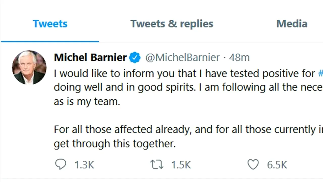The width and height of the screenshot is (323, 182).
Task: Click the blue verified badge icon
Action: pyautogui.click(x=135, y=58)
